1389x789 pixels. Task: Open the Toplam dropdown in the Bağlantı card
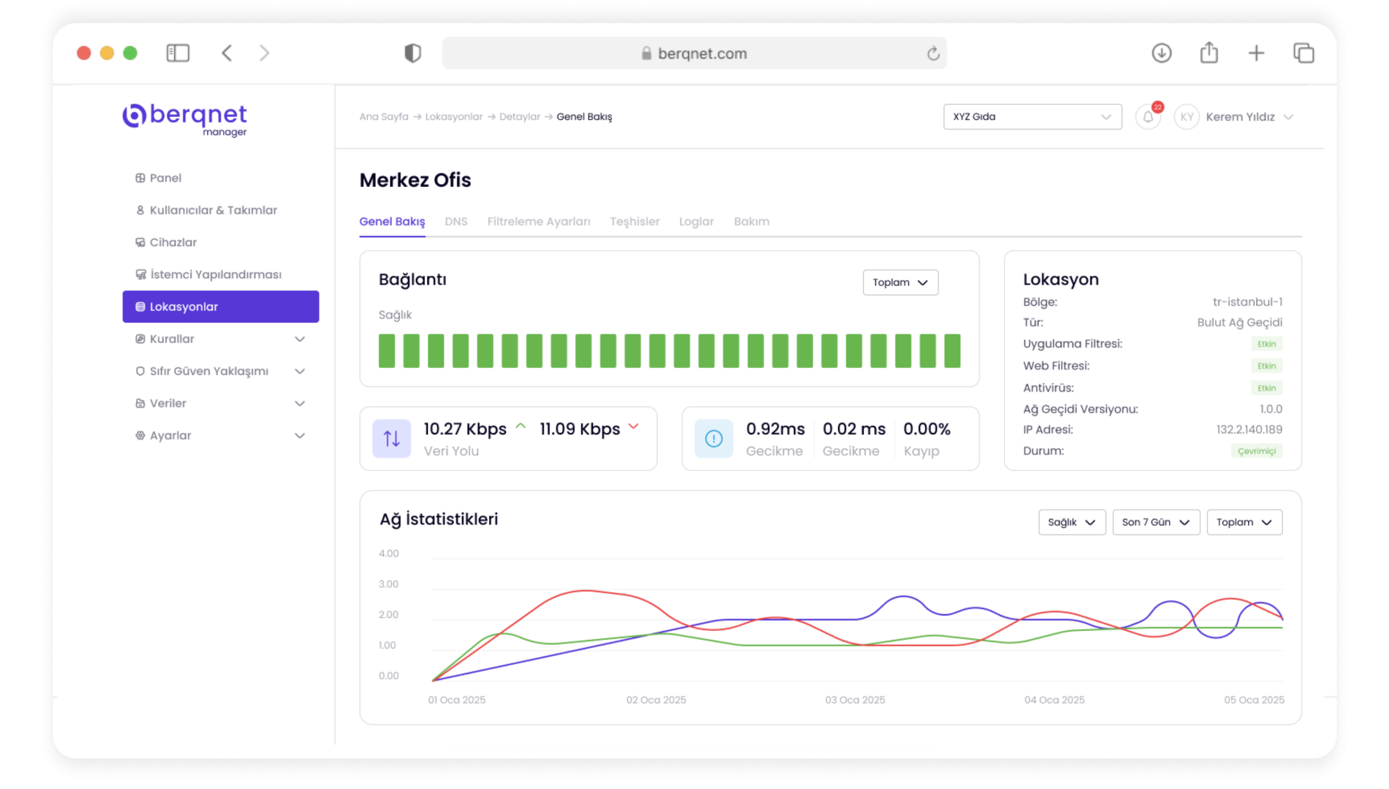tap(900, 283)
